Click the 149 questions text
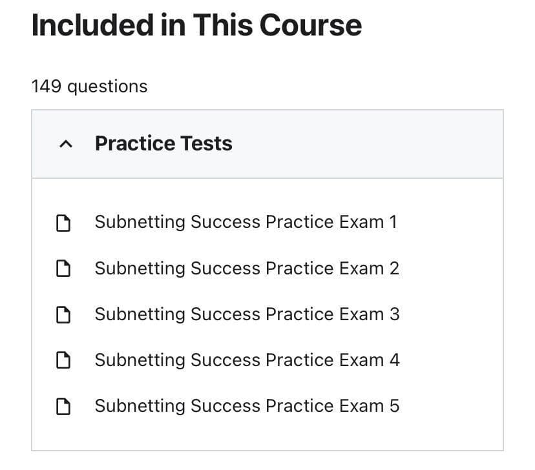The image size is (535, 470). pyautogui.click(x=89, y=87)
